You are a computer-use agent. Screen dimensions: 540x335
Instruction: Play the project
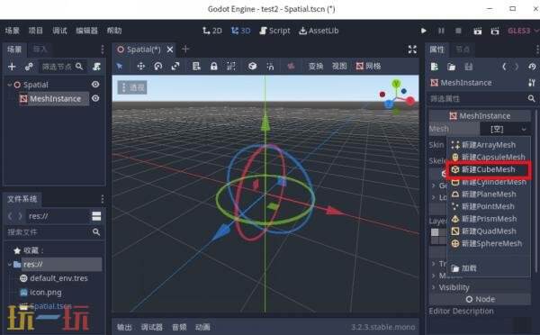[424, 31]
